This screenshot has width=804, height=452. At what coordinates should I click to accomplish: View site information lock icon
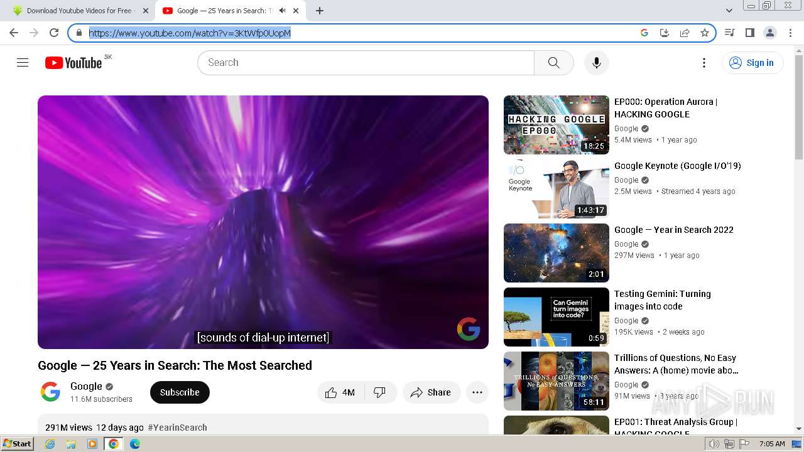tap(79, 33)
